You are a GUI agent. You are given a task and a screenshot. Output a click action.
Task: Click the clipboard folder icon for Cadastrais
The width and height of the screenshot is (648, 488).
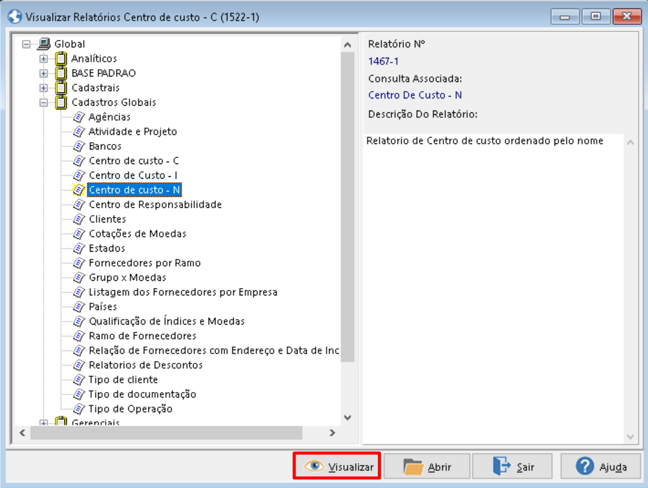click(x=61, y=88)
